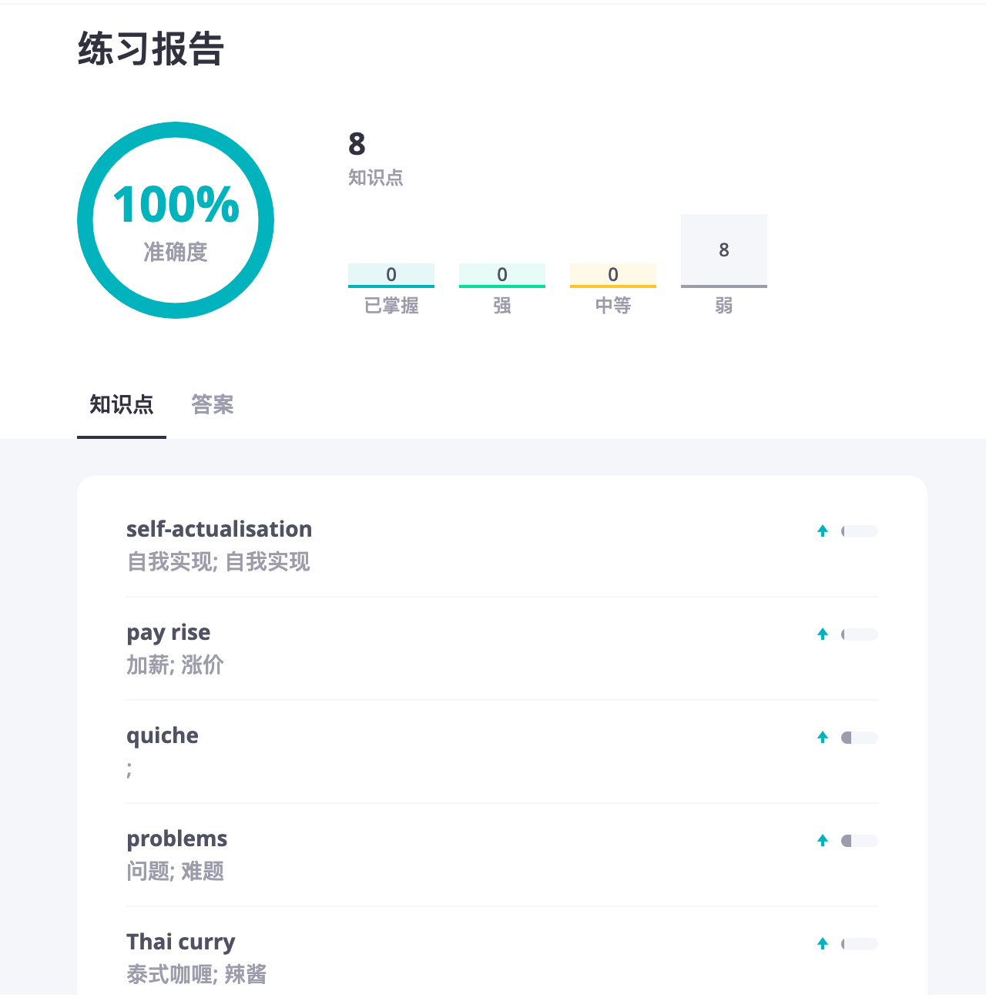Switch to the 答案 tab
This screenshot has height=1001, width=986.
click(213, 404)
